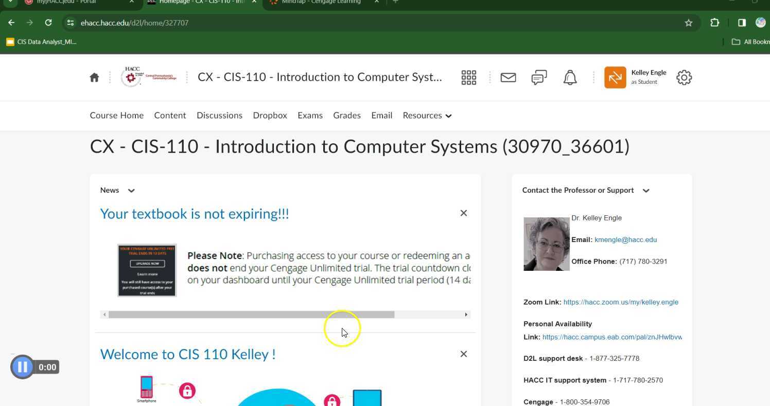This screenshot has height=406, width=770.
Task: Bookmark the page using the star icon
Action: pos(689,23)
